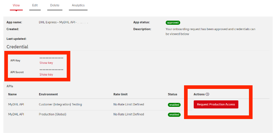This screenshot has width=273, height=133.
Task: Click the Last updated label
Action: pos(17,39)
